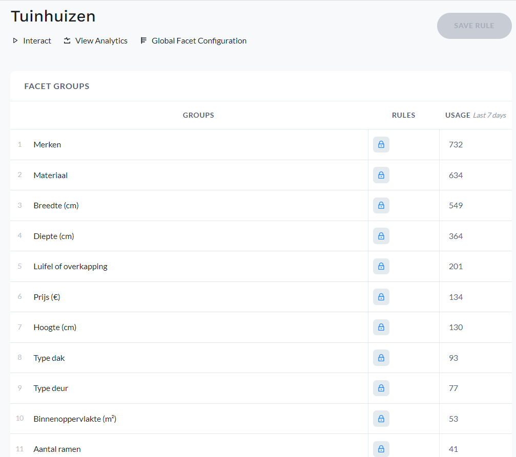Select the Breedte (cm) group name

click(56, 206)
